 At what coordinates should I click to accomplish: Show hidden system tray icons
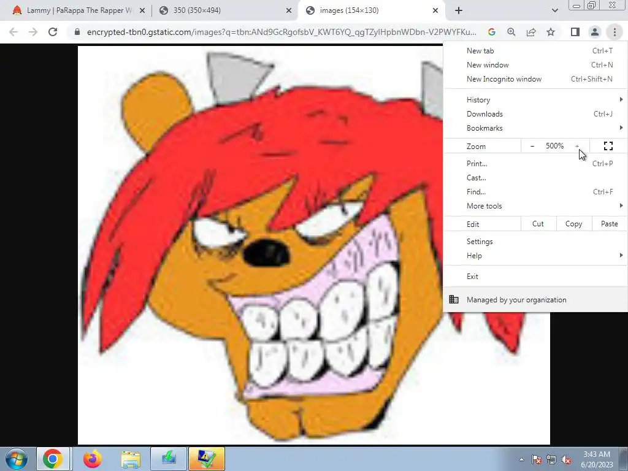tap(521, 459)
